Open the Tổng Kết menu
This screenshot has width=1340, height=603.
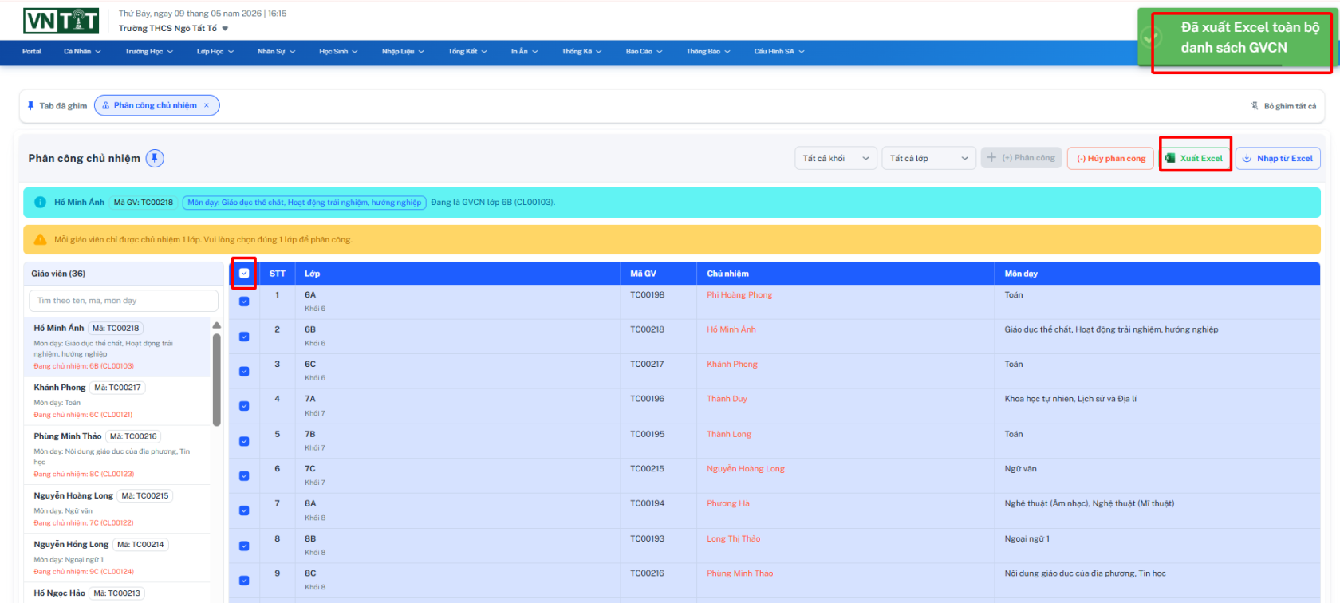click(467, 51)
